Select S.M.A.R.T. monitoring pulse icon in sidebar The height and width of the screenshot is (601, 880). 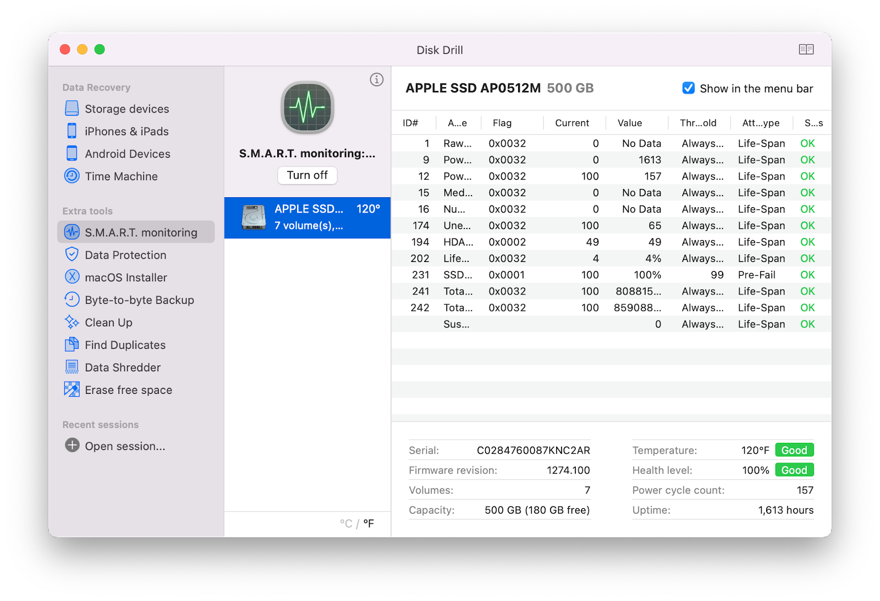point(72,232)
